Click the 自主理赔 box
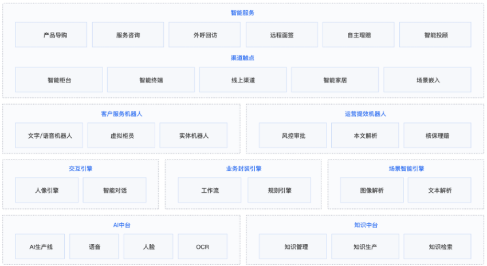This screenshot has width=487, height=266. click(359, 35)
